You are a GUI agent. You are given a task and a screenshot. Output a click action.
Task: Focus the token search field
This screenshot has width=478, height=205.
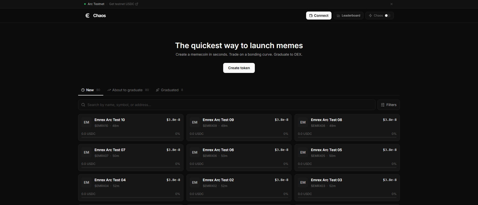[227, 105]
